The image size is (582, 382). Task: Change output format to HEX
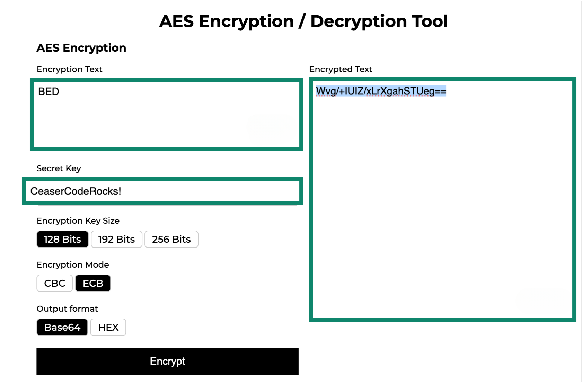pyautogui.click(x=108, y=327)
